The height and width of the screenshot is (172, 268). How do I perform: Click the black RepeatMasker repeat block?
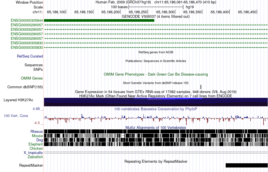[247, 165]
